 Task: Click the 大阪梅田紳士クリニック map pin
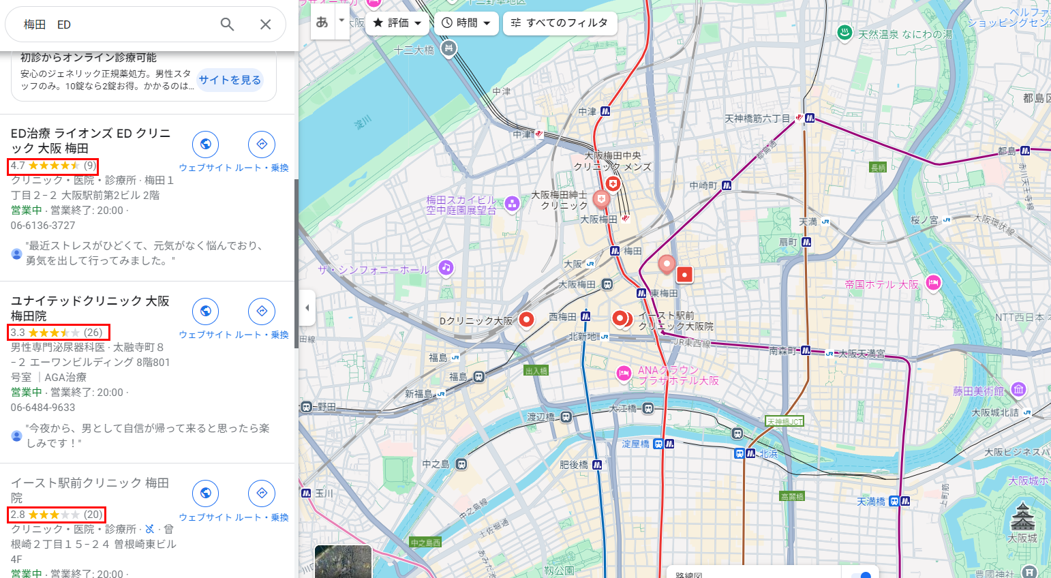600,200
